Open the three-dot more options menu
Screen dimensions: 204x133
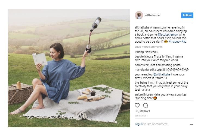(191, 124)
